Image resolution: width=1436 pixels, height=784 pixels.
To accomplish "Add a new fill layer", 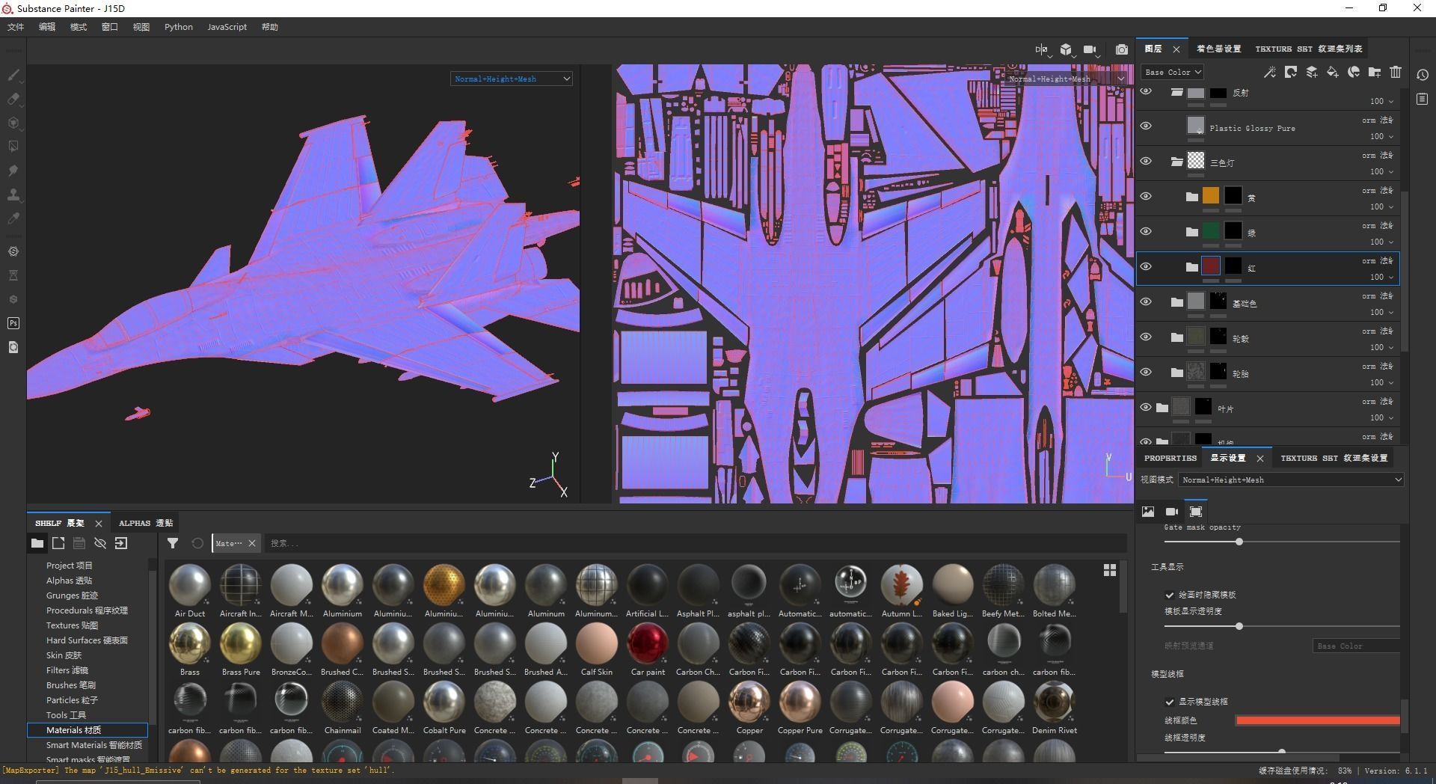I will click(1333, 72).
